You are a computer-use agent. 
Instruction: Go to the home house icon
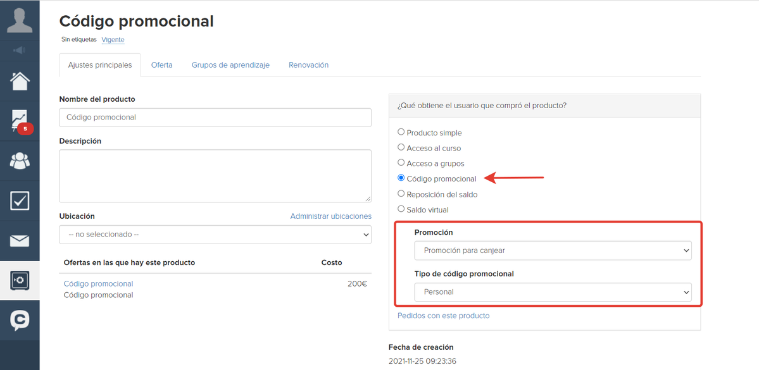(20, 81)
